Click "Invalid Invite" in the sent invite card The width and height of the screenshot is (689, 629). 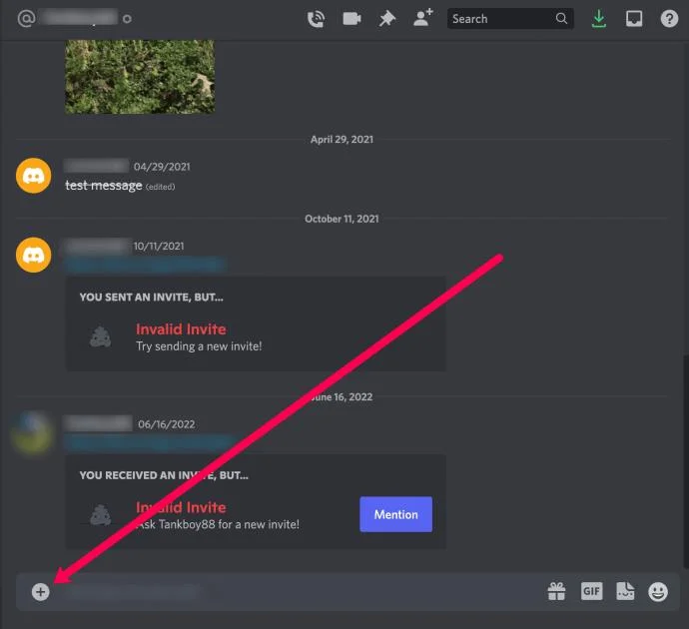click(181, 329)
